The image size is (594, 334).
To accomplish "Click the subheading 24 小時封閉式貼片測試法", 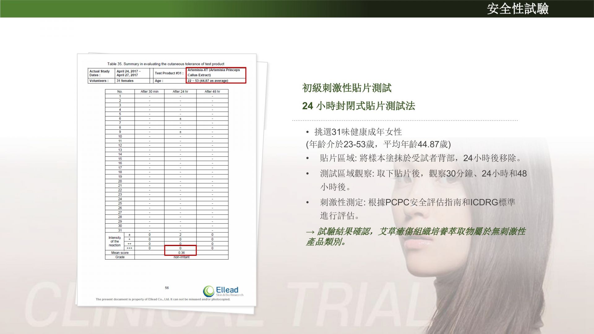I will coord(359,106).
